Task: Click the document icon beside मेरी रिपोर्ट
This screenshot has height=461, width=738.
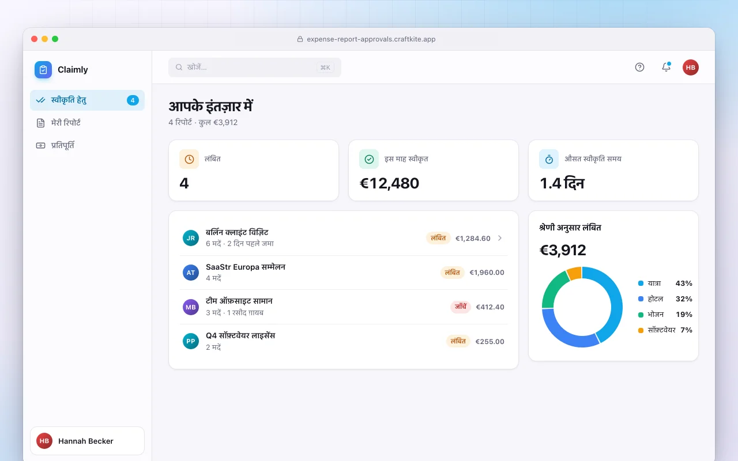Action: click(40, 123)
